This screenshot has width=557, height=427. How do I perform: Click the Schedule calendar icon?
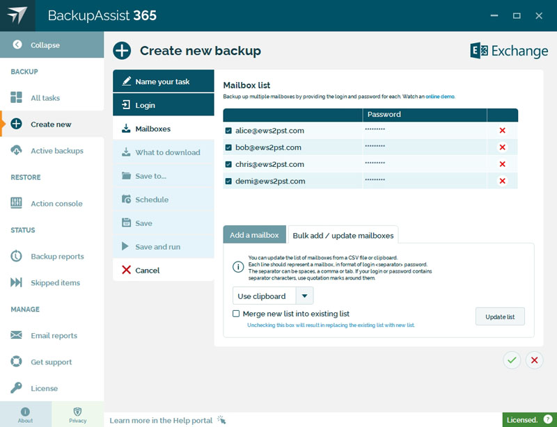tap(126, 199)
